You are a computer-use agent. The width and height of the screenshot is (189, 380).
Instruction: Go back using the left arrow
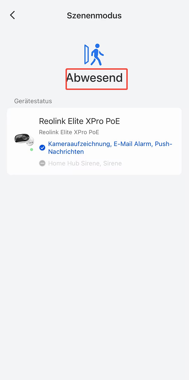click(x=12, y=15)
